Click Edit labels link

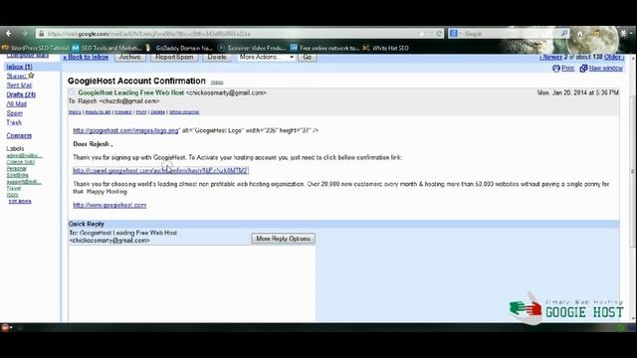[x=20, y=201]
